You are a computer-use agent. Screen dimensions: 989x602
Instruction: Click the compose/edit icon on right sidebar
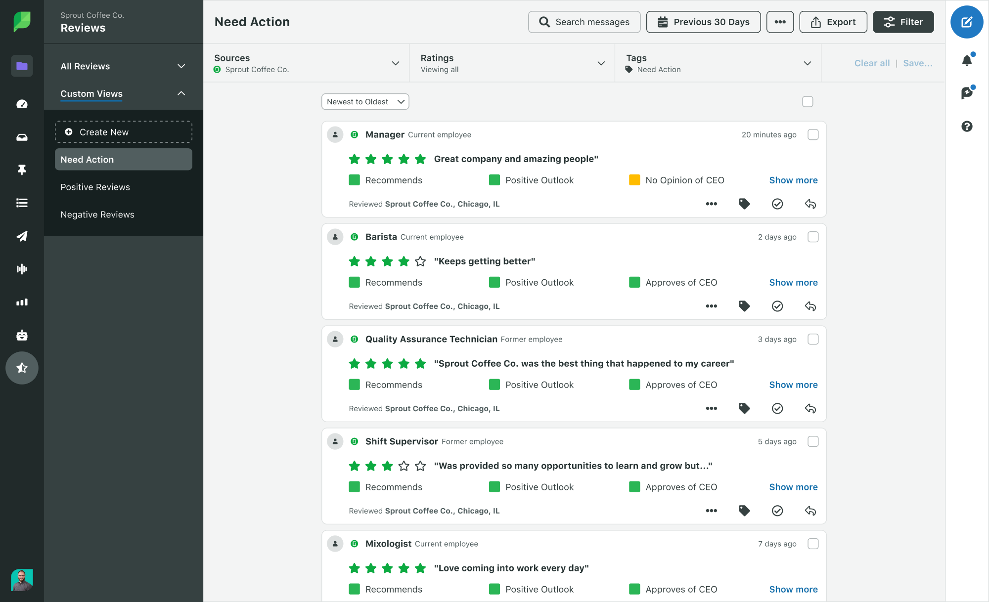[968, 22]
